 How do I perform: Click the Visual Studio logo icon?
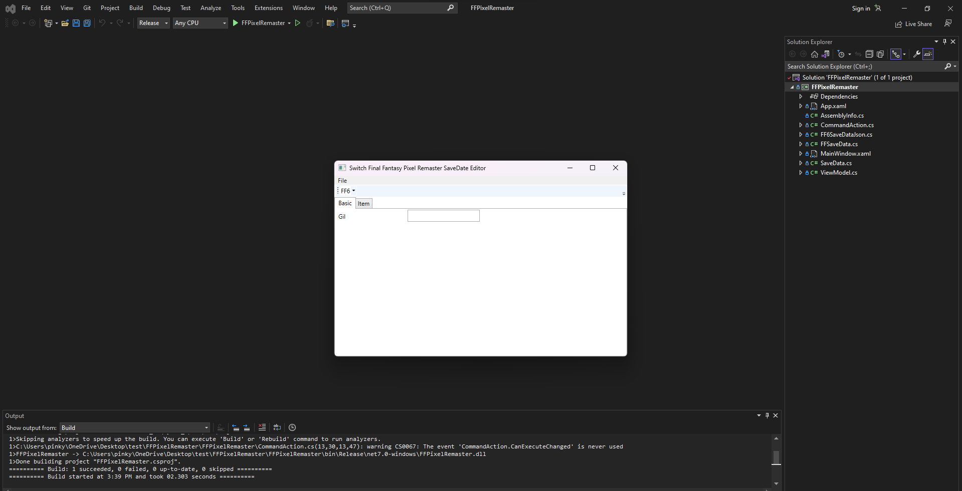(10, 9)
